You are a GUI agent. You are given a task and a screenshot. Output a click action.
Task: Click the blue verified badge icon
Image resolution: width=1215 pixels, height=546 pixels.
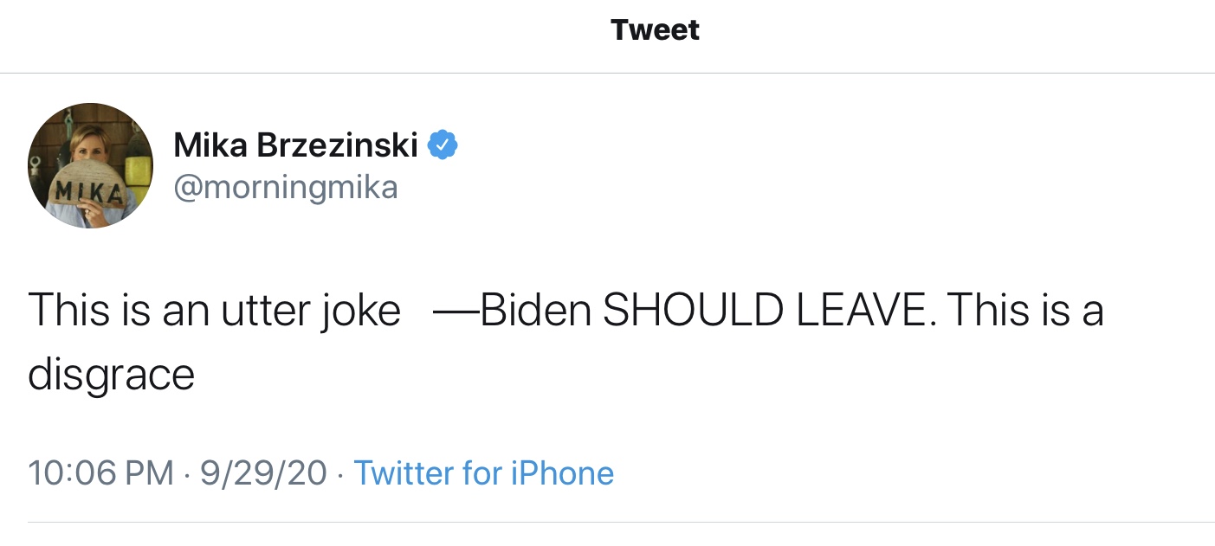[443, 145]
